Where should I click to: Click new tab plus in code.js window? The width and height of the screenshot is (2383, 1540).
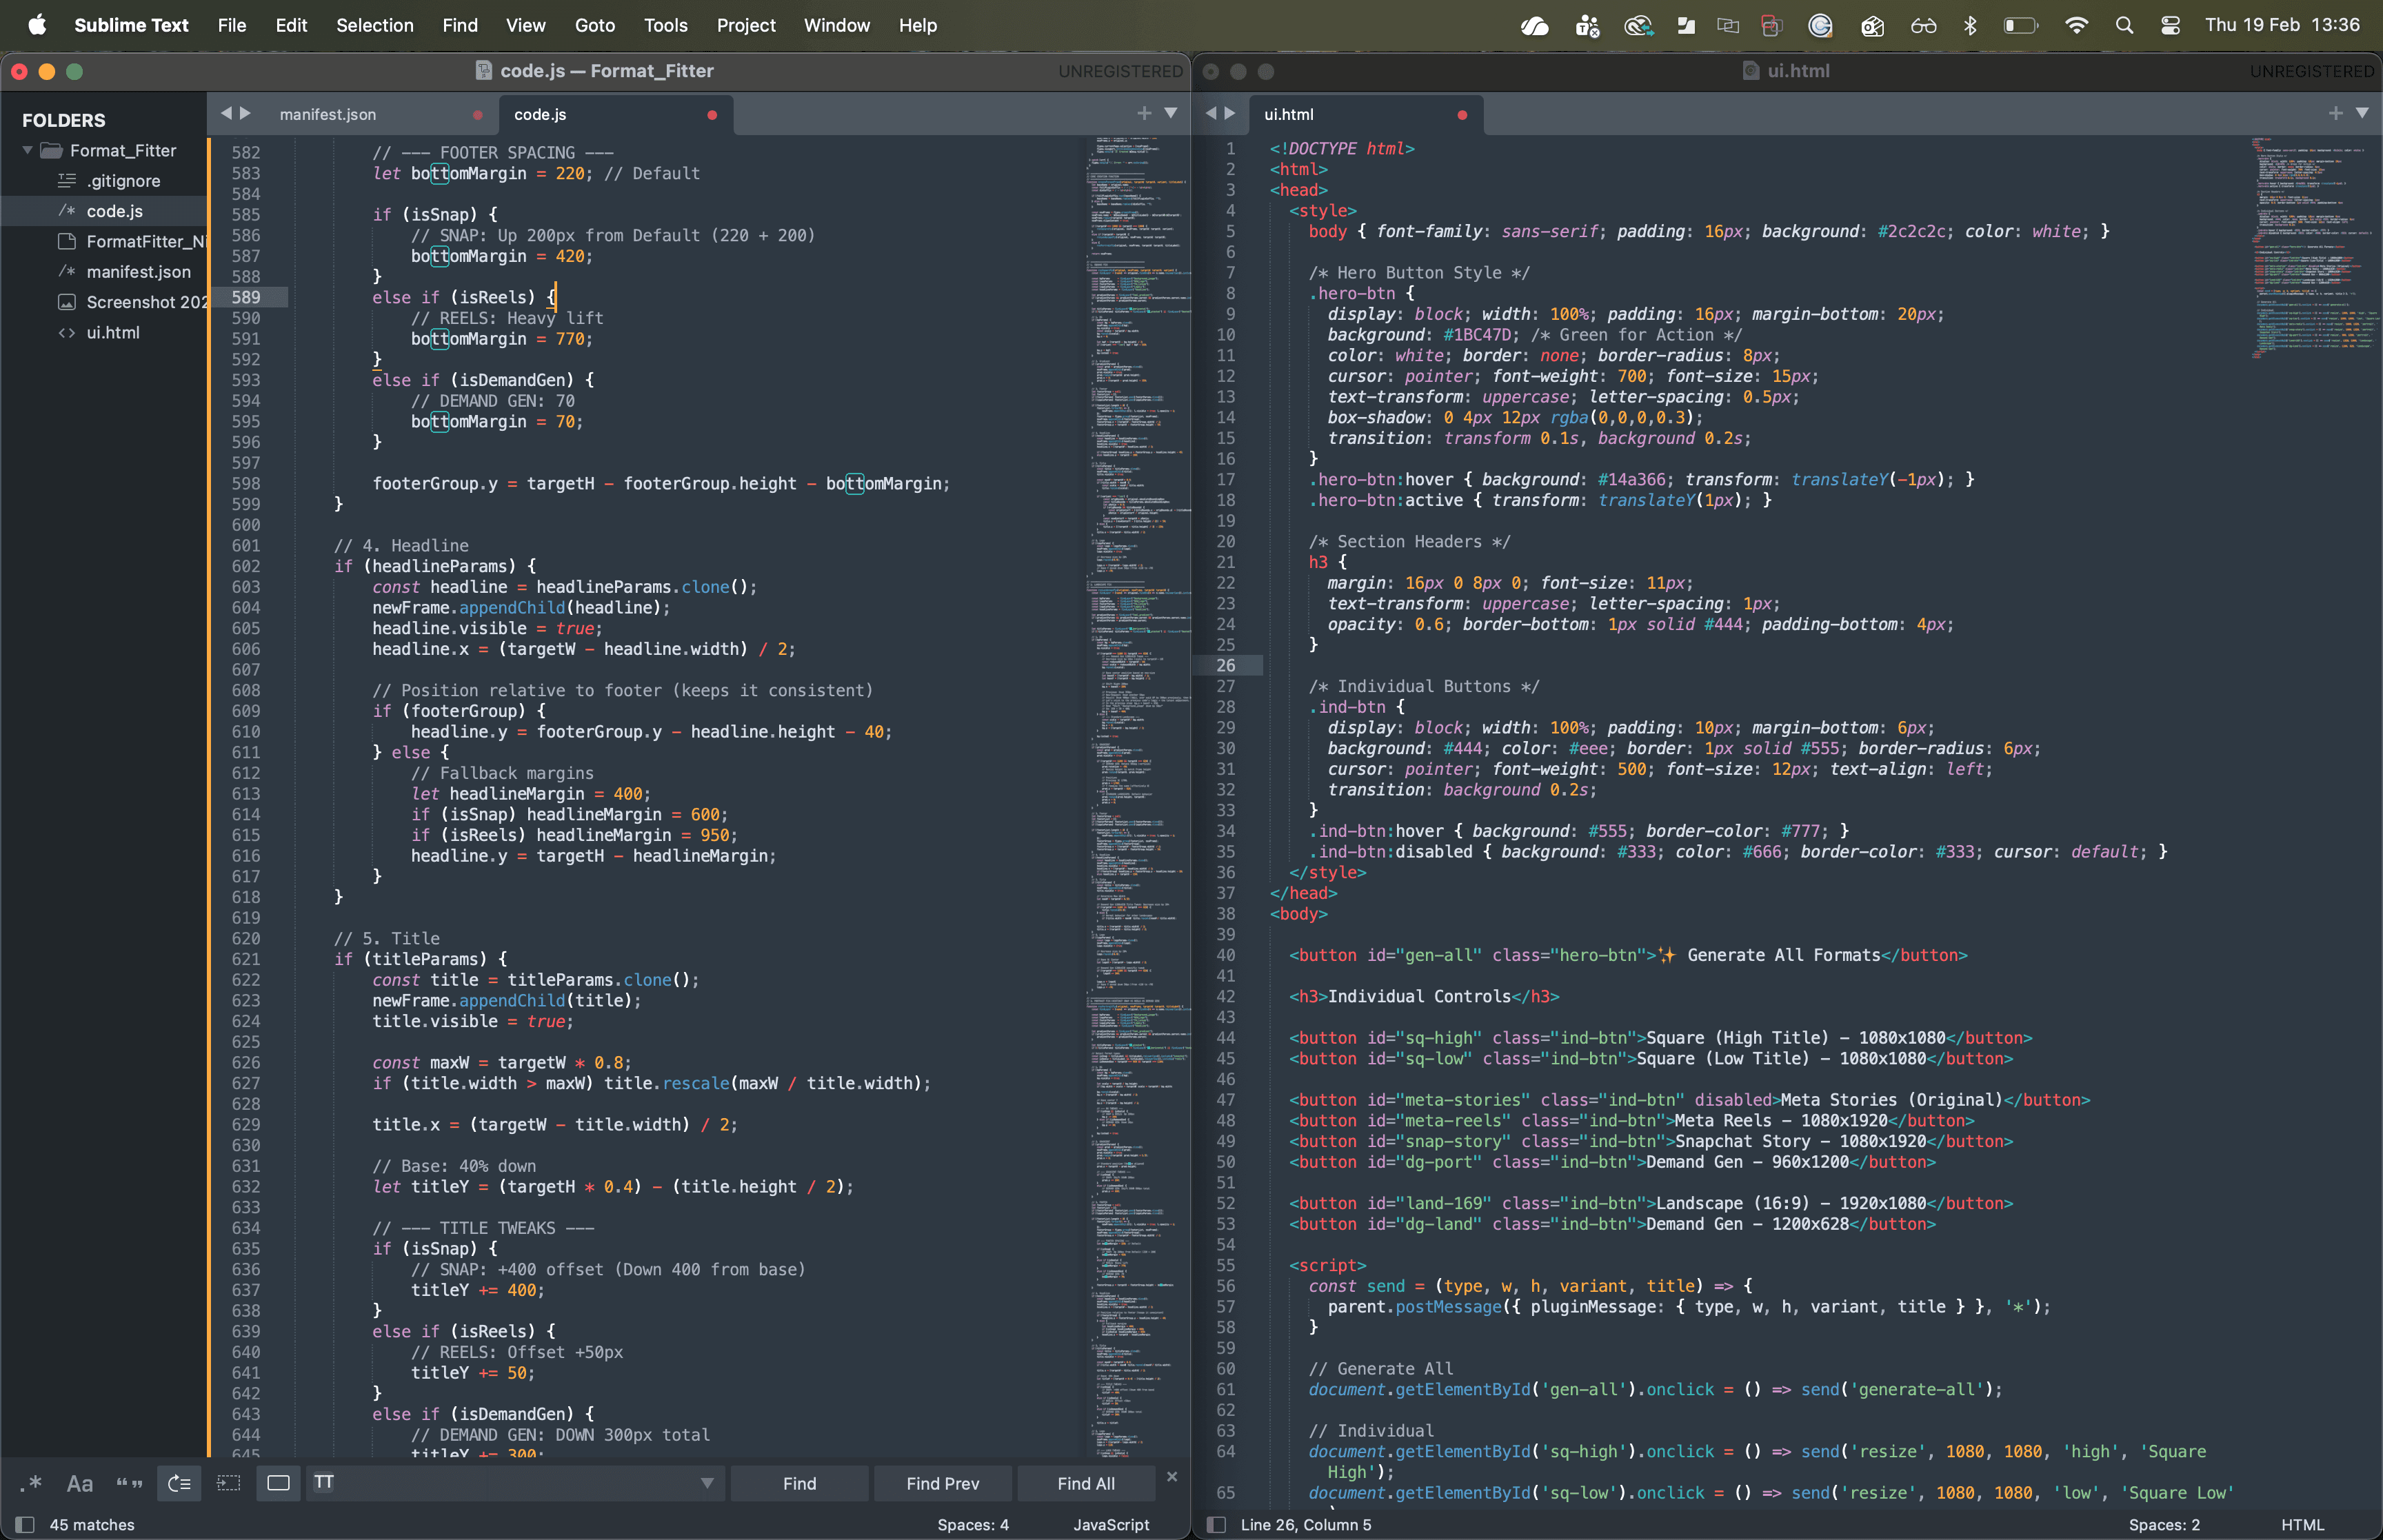coord(1144,113)
